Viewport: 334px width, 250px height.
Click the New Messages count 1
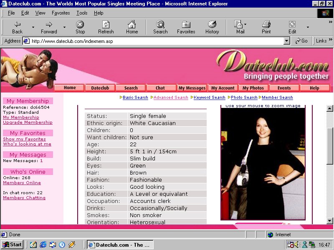[41, 161]
